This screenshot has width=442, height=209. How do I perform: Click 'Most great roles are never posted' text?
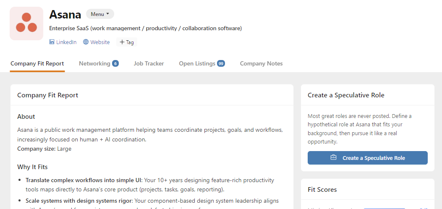(360, 129)
